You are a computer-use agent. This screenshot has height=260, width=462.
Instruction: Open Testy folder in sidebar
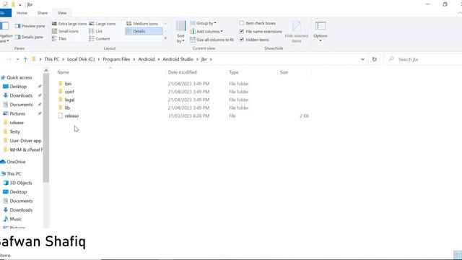click(14, 131)
